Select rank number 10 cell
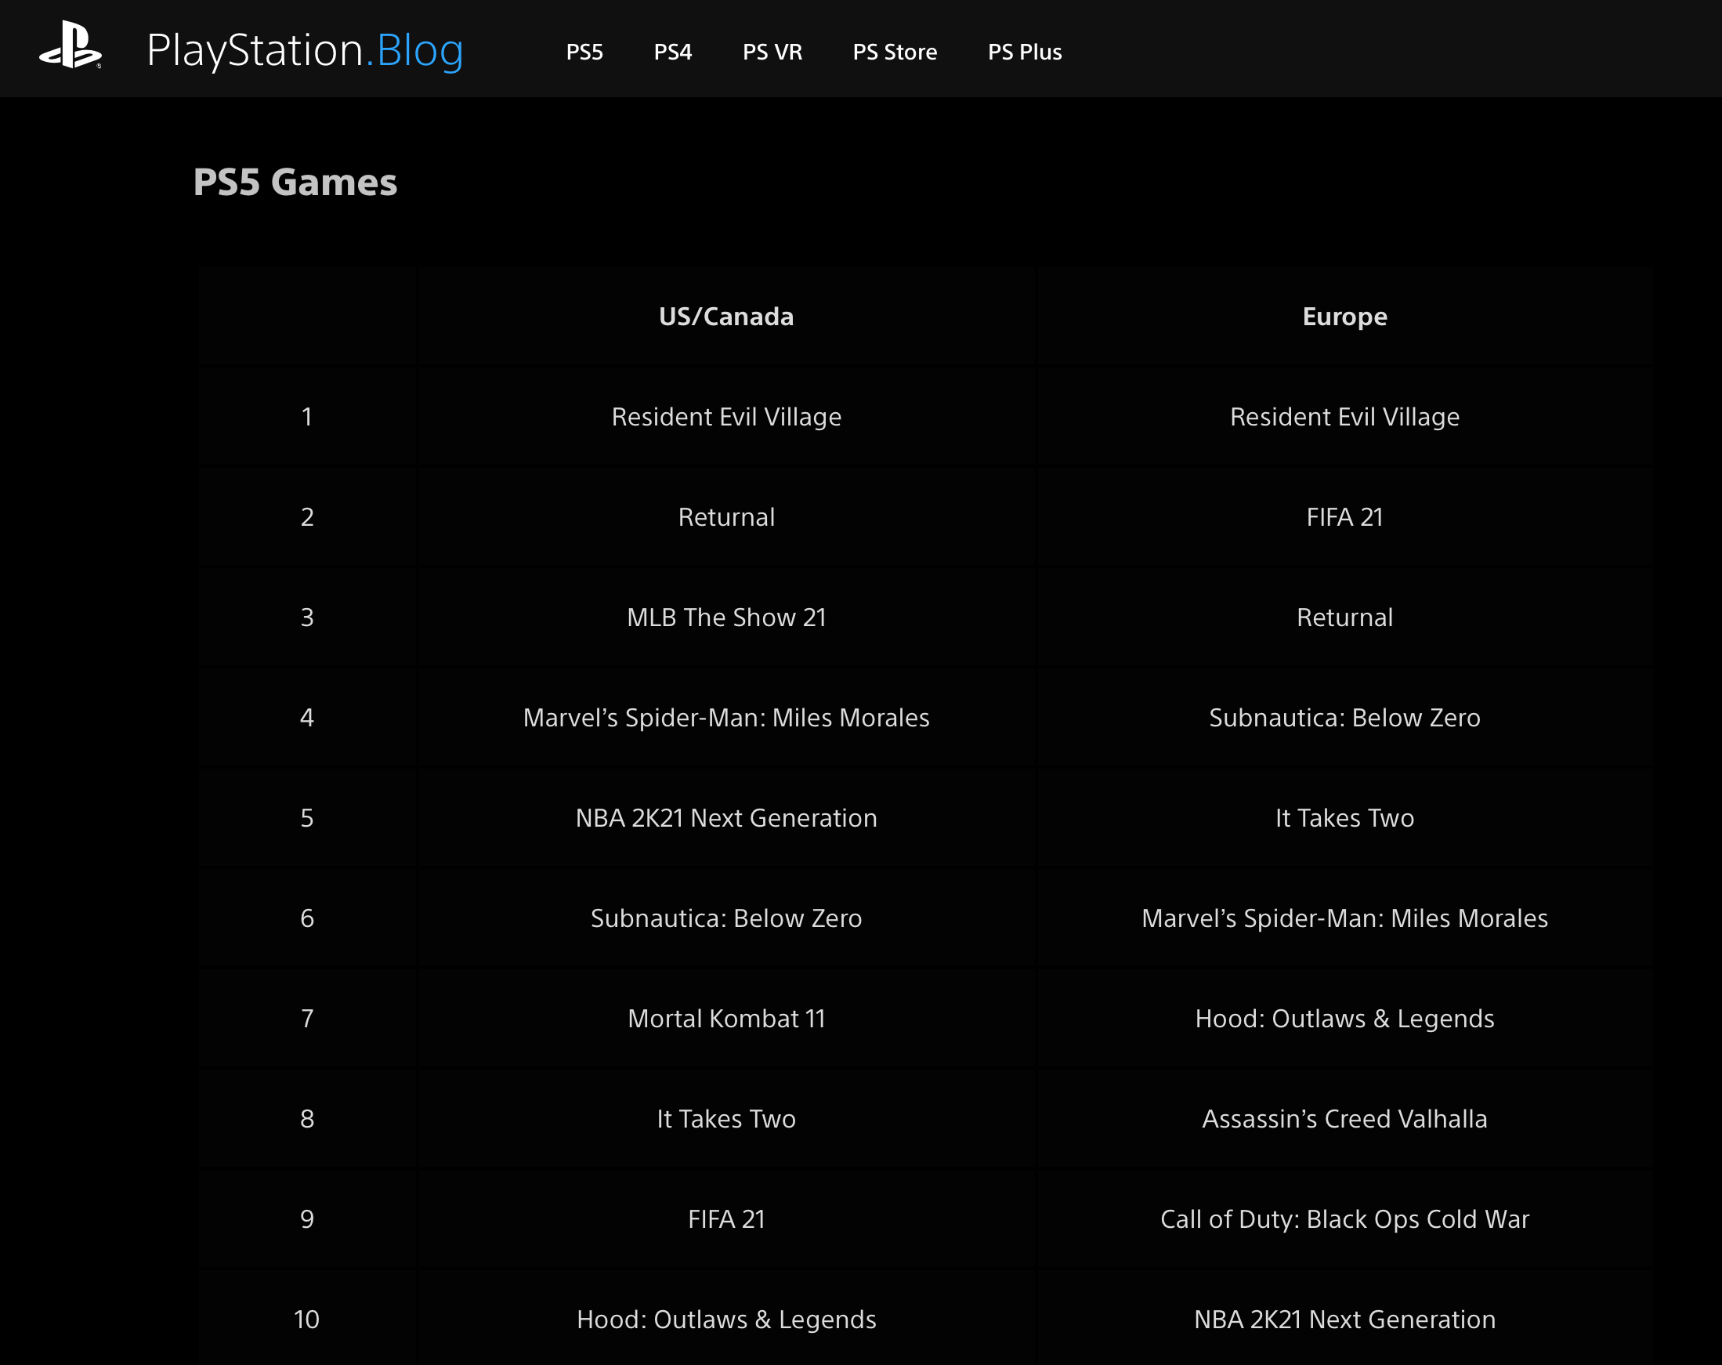The height and width of the screenshot is (1365, 1722). 306,1320
